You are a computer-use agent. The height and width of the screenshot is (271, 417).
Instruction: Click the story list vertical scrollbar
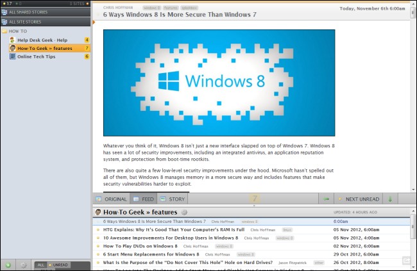pos(413,226)
